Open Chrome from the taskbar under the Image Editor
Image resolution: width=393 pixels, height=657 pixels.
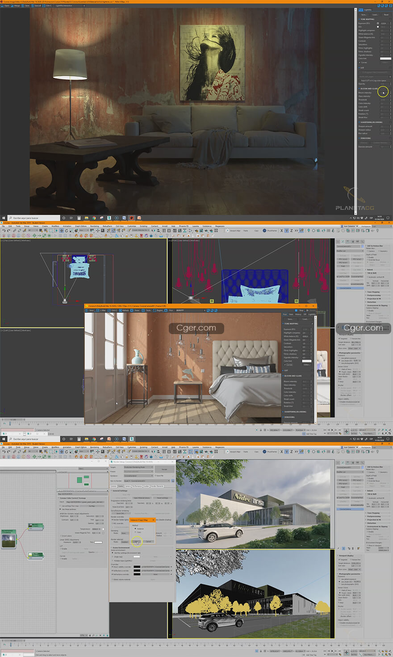94,218
